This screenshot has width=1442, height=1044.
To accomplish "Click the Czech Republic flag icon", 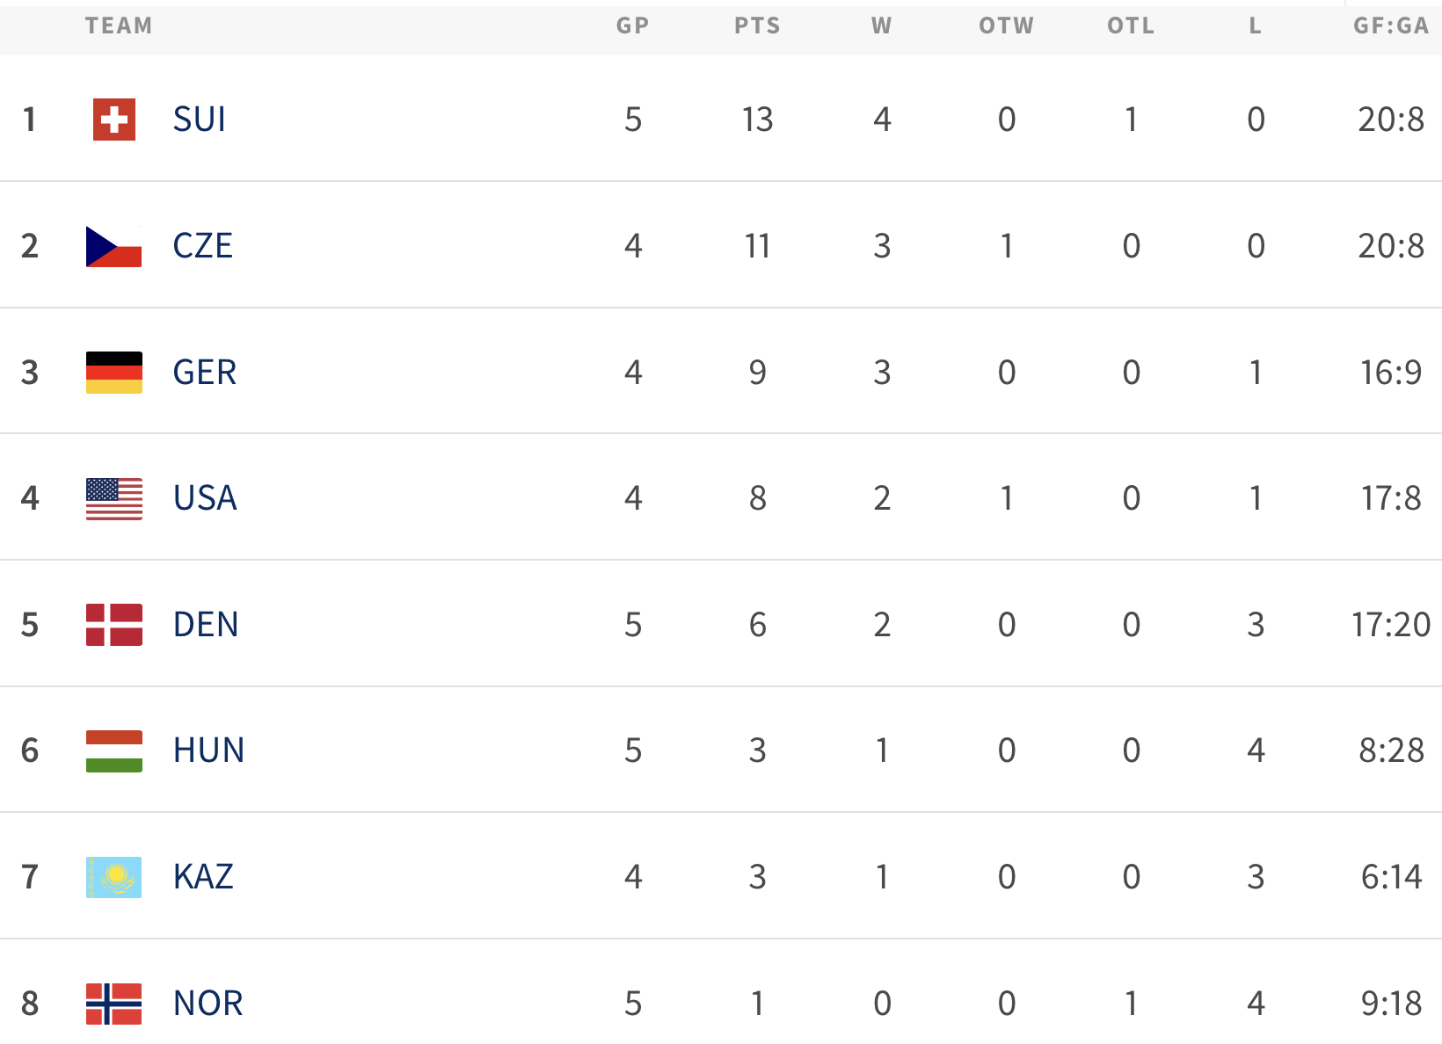I will [x=114, y=246].
